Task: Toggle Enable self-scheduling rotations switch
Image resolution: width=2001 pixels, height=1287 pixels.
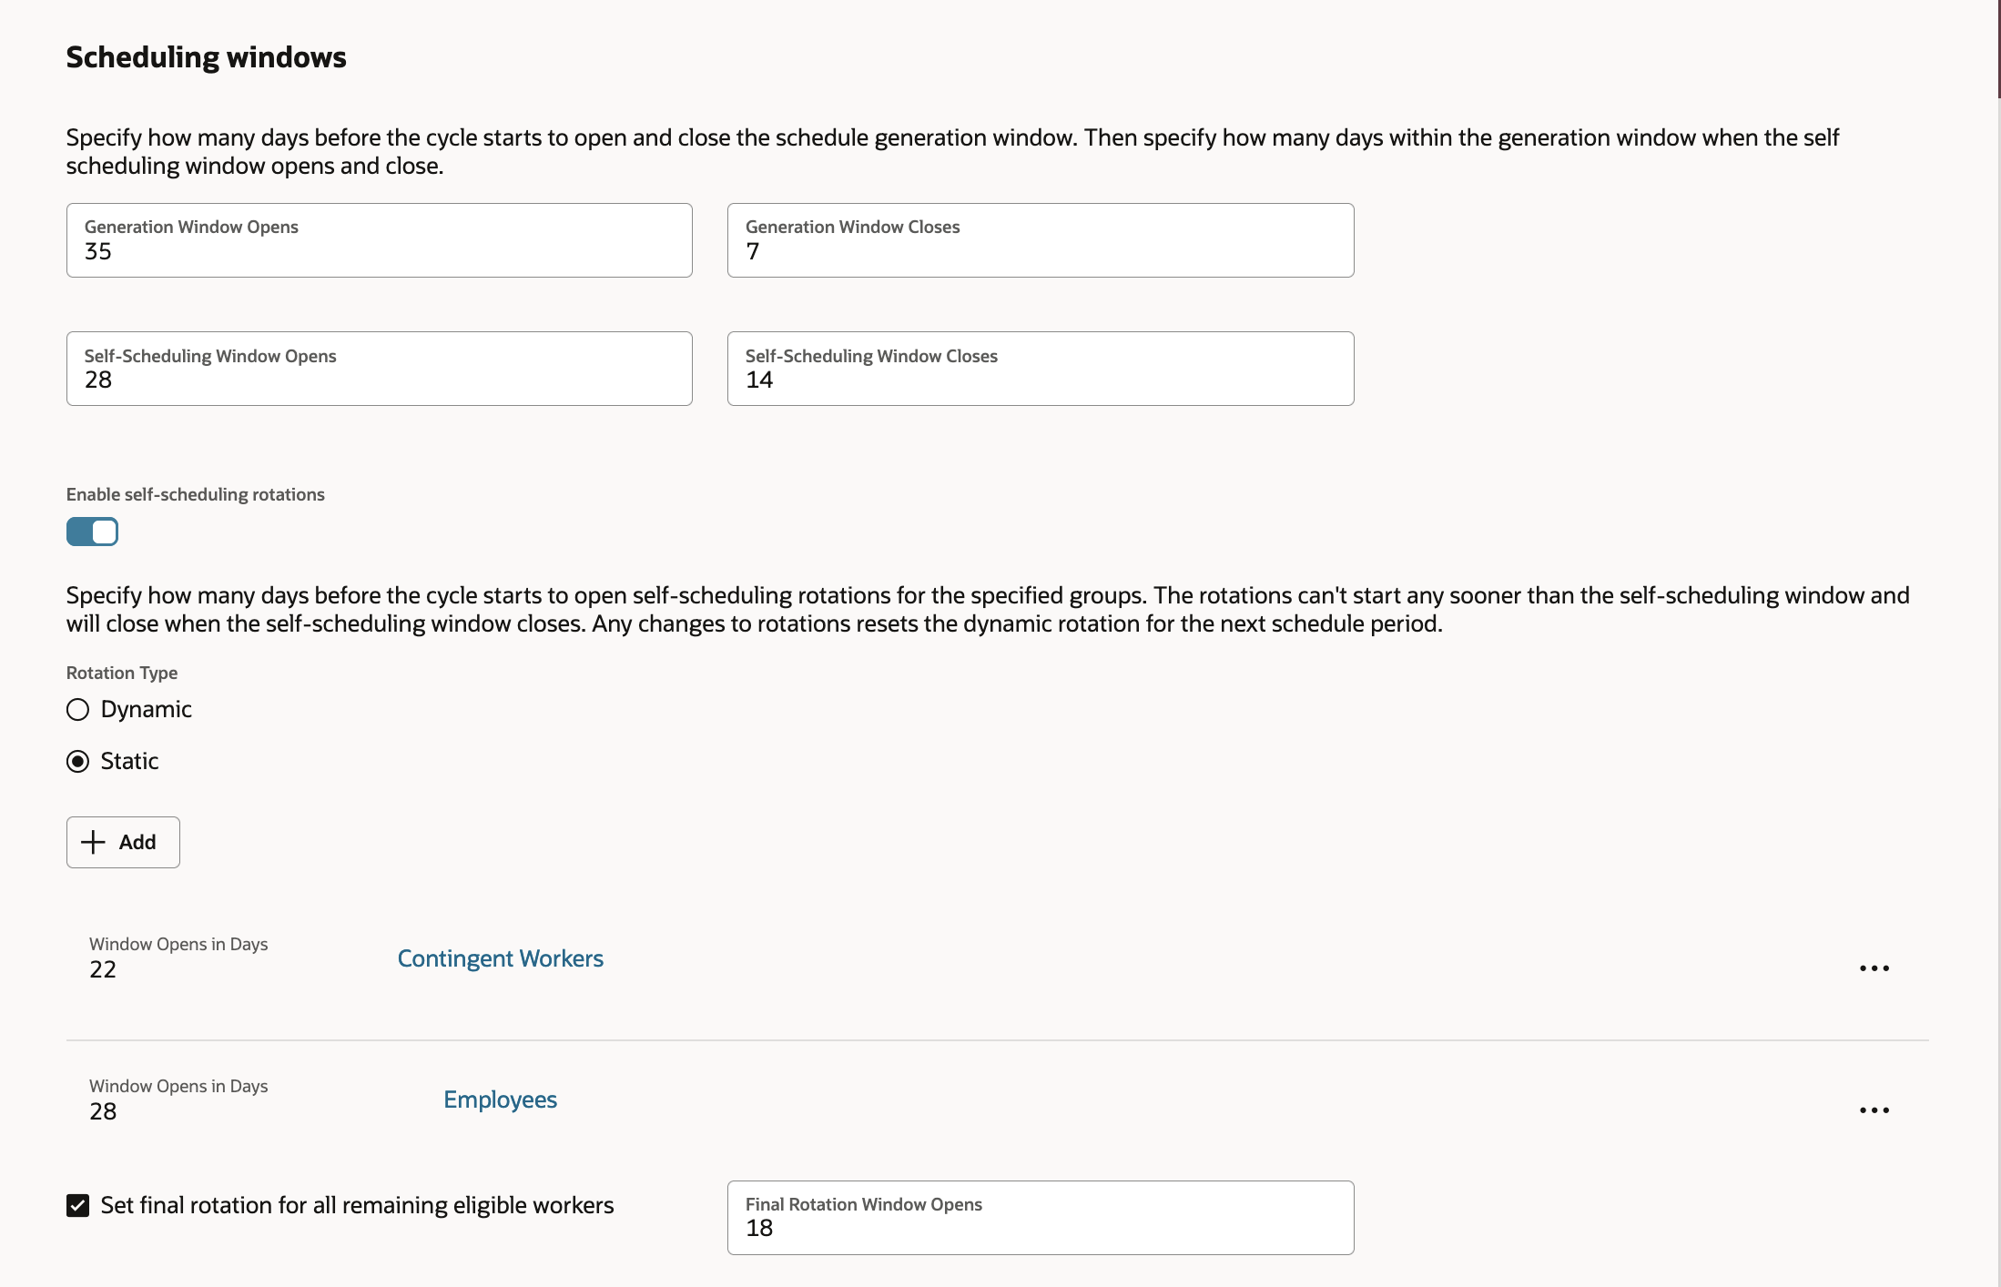Action: pyautogui.click(x=92, y=532)
